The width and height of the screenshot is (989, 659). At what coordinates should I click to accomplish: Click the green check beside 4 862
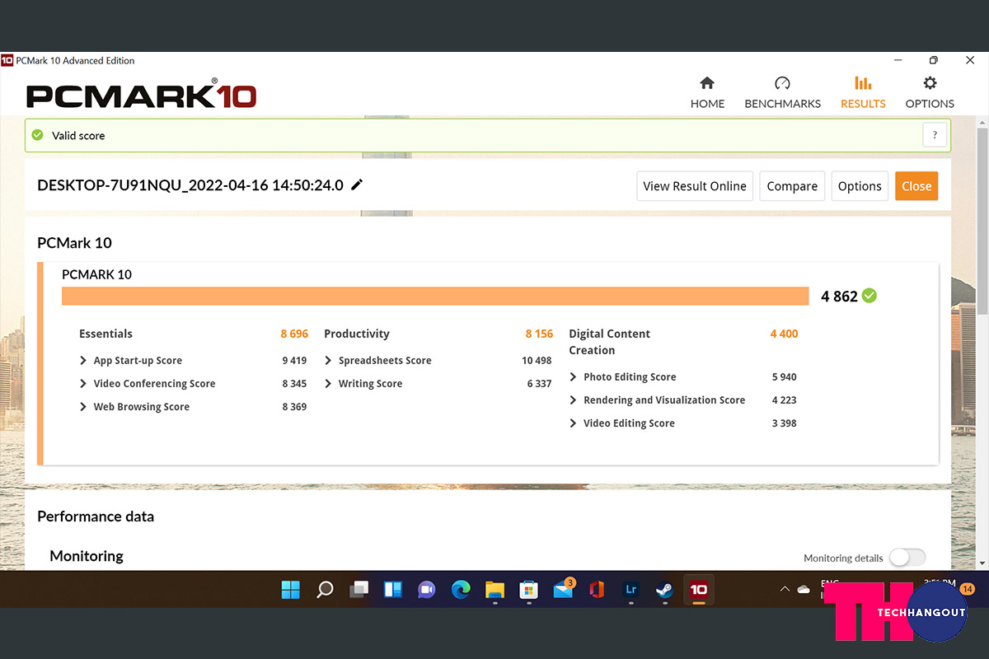pos(869,296)
